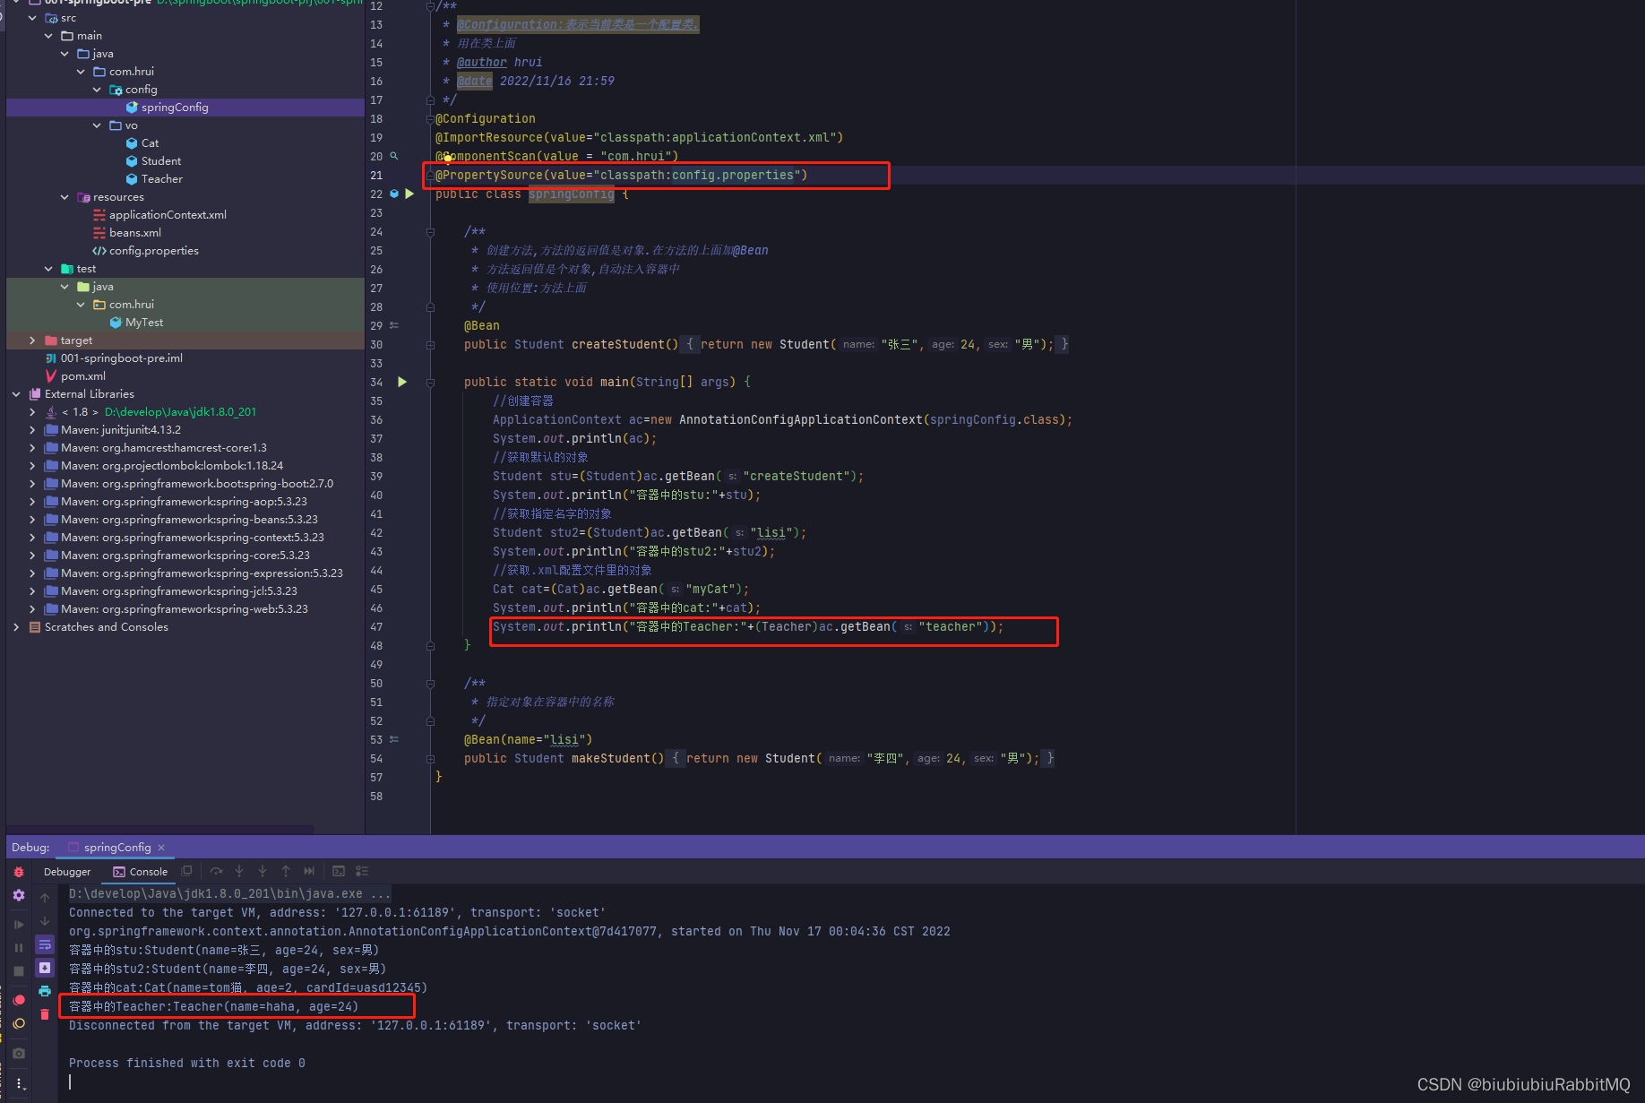Click the up arrow in console sidebar
Viewport: 1645px width, 1103px height.
click(x=45, y=897)
